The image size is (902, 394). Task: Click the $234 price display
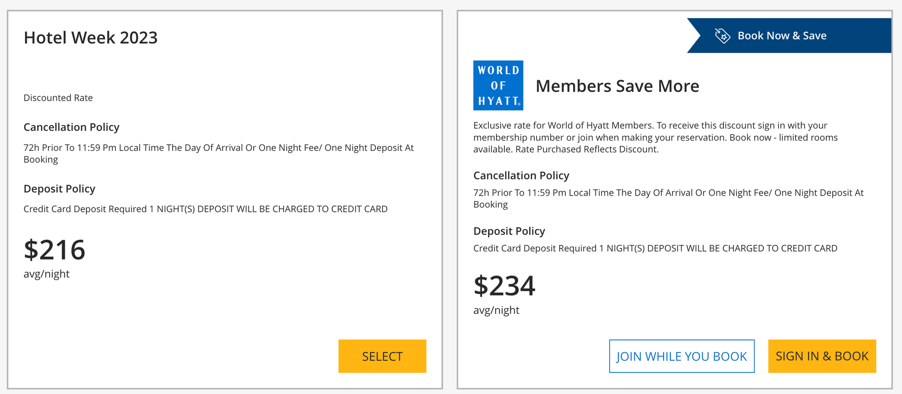point(504,287)
